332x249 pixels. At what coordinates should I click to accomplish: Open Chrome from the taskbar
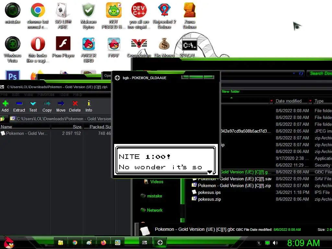pos(75,243)
